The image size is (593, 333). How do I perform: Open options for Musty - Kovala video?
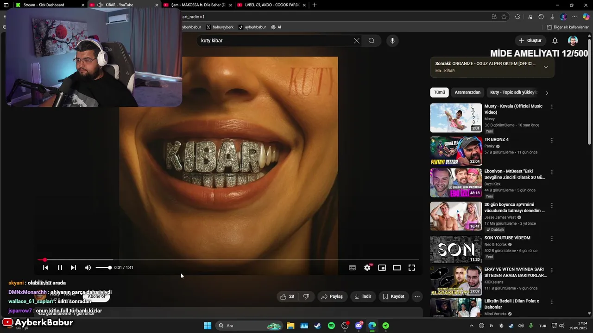coord(552,107)
